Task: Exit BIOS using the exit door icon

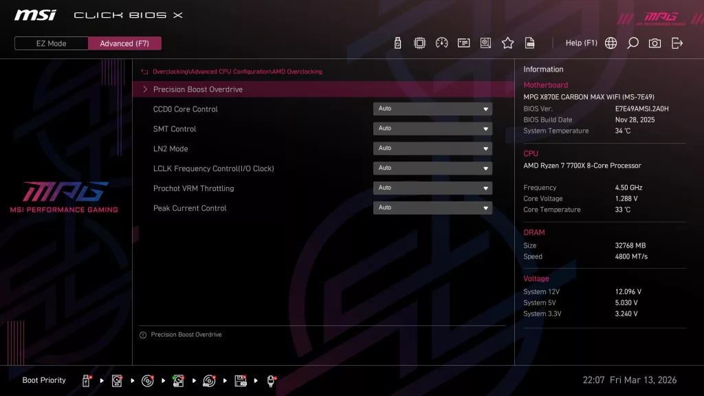Action: 676,43
